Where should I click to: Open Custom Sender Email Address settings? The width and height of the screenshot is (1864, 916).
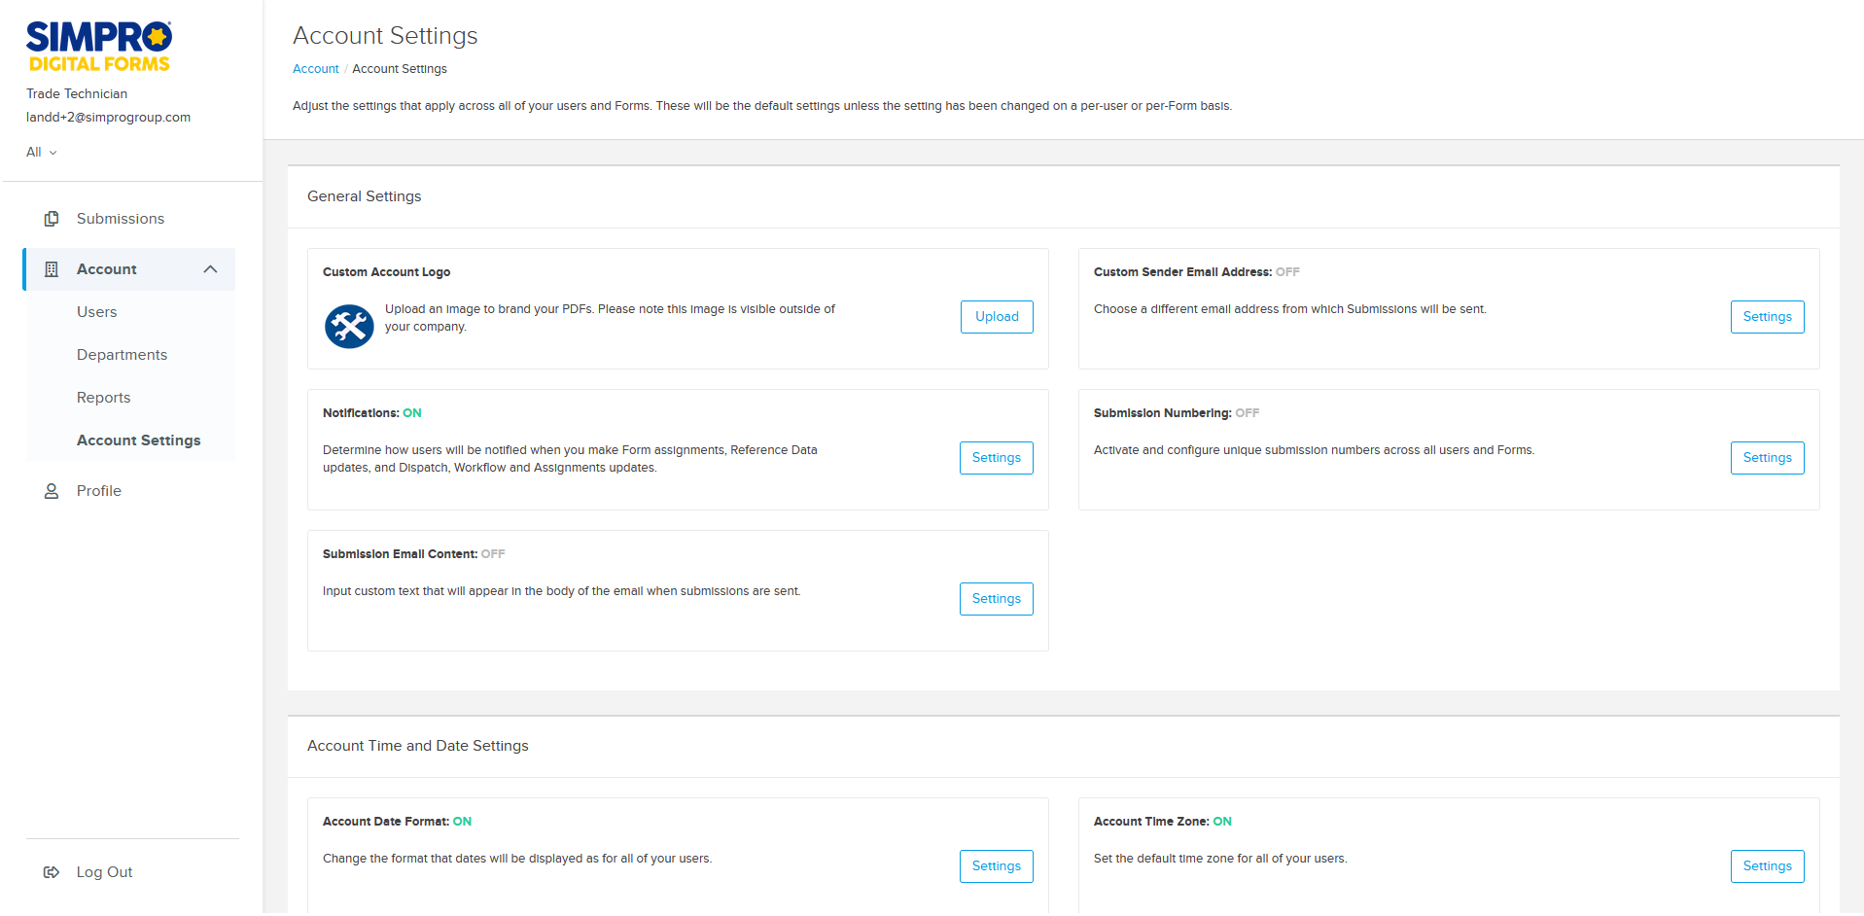1767,317
